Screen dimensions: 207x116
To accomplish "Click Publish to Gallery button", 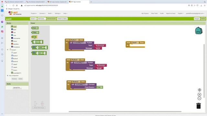I will coord(62,19).
